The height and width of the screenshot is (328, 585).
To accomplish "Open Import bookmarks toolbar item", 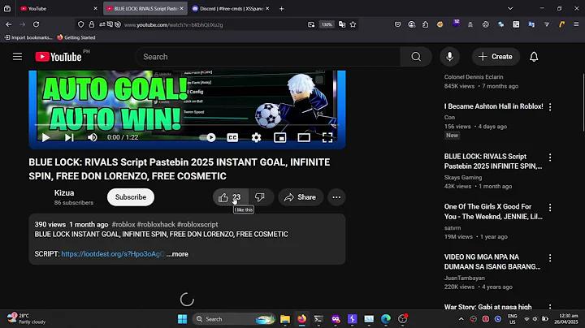I will (28, 37).
